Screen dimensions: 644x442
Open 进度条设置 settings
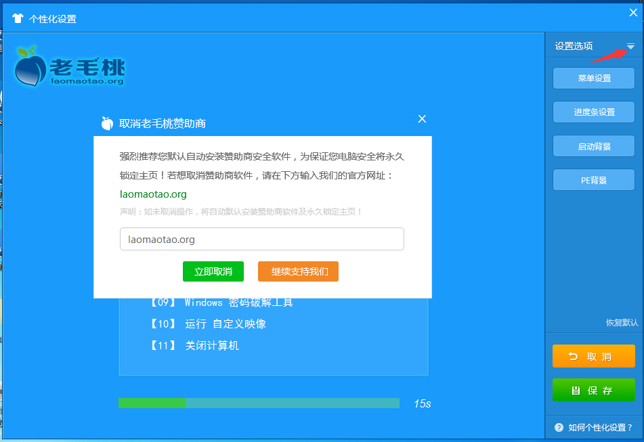coord(593,112)
